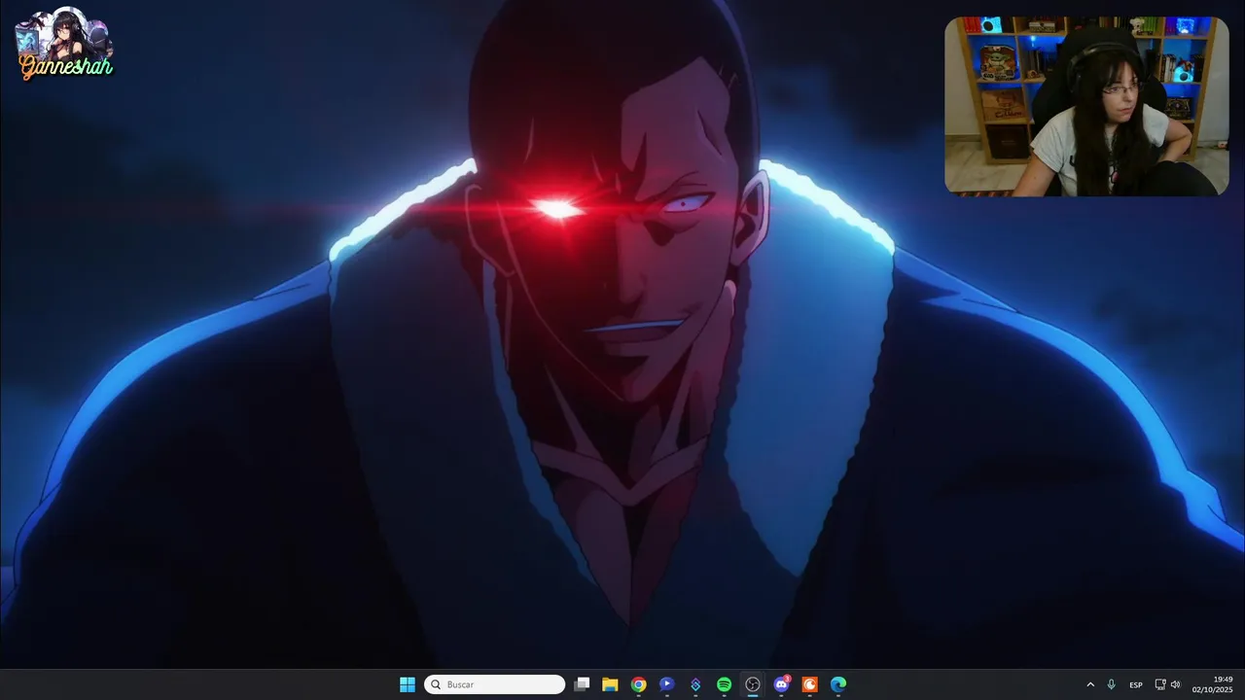Launch Microsoft Edge from the taskbar
Screen dimensions: 1245x700
(x=837, y=684)
